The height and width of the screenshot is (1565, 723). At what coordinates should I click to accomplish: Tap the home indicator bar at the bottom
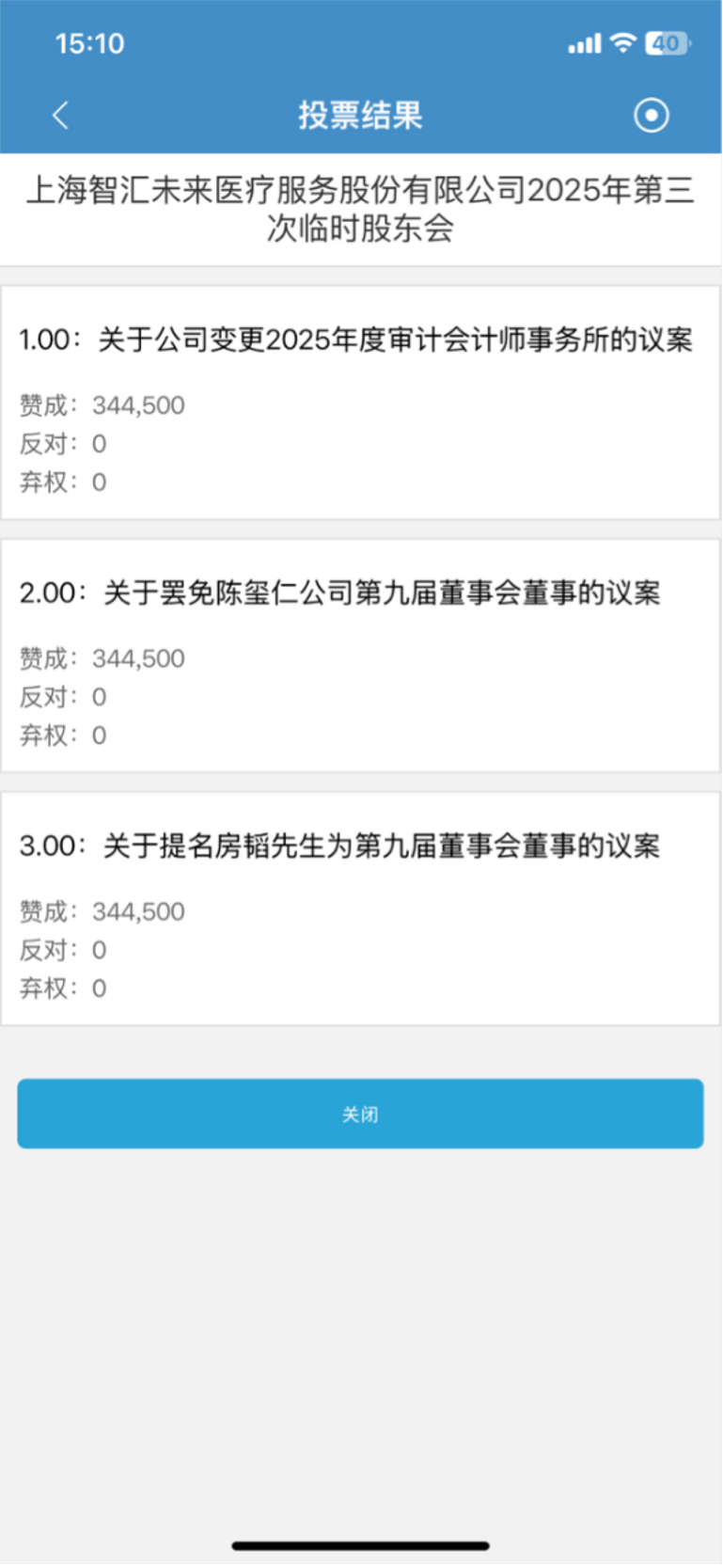361,1545
